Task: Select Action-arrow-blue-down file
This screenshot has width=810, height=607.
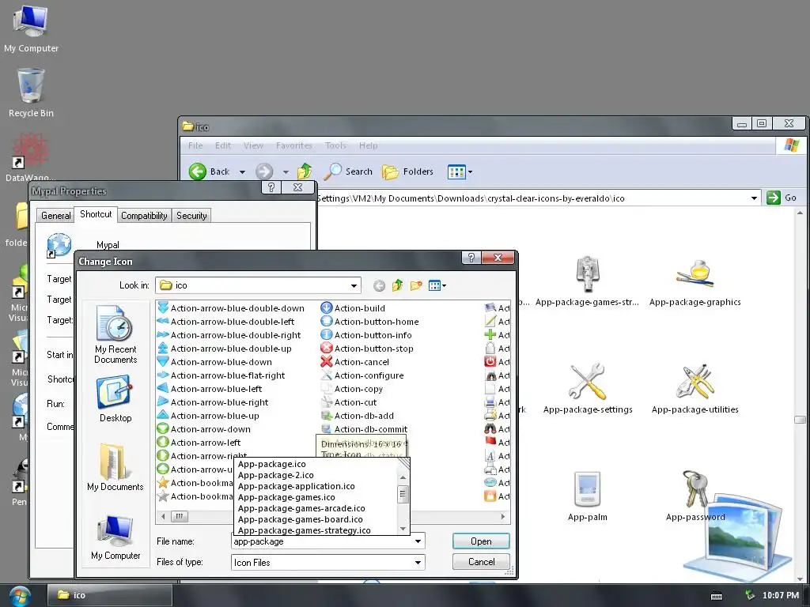Action: (x=214, y=362)
